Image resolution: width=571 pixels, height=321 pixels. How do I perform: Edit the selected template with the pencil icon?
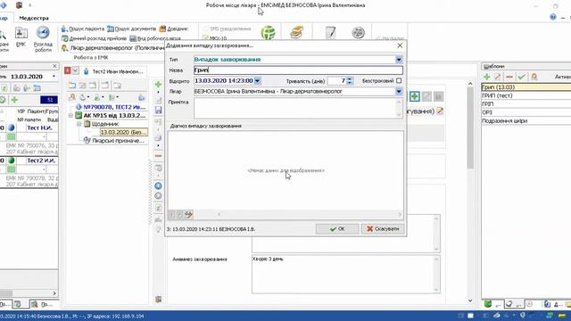498,77
